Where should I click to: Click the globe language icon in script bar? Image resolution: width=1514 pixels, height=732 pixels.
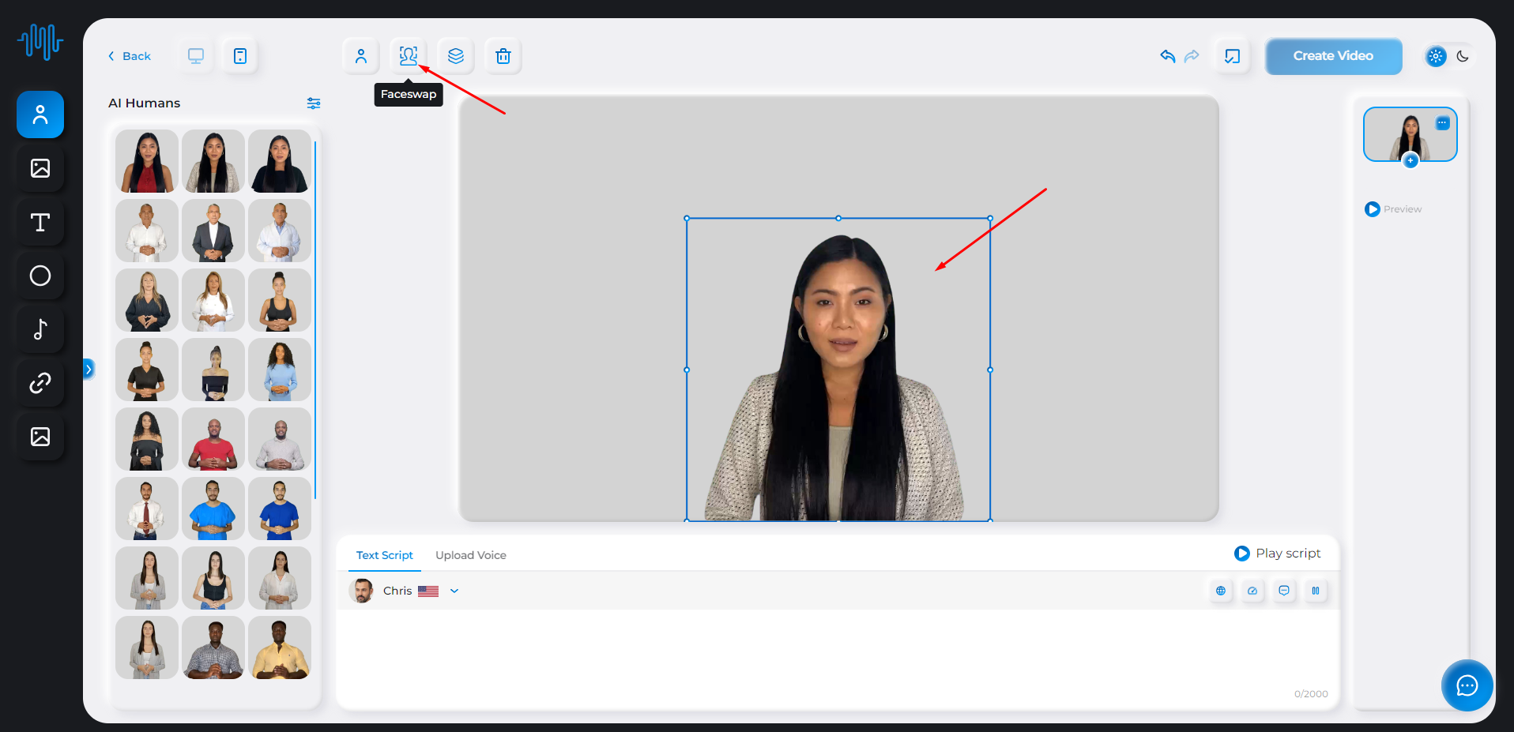tap(1221, 591)
